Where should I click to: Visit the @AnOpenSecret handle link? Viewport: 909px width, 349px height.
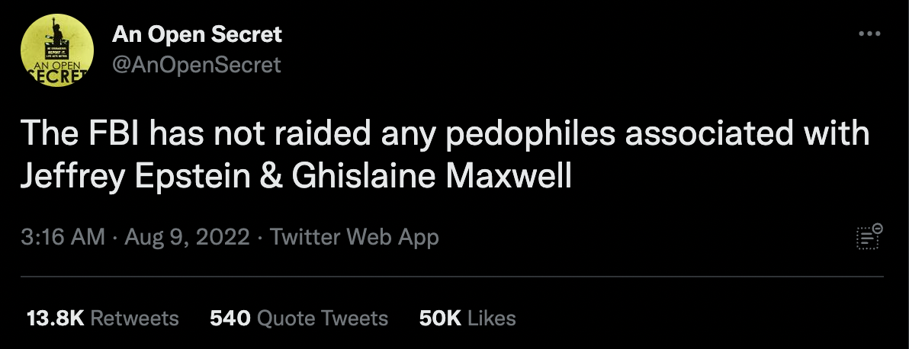196,64
